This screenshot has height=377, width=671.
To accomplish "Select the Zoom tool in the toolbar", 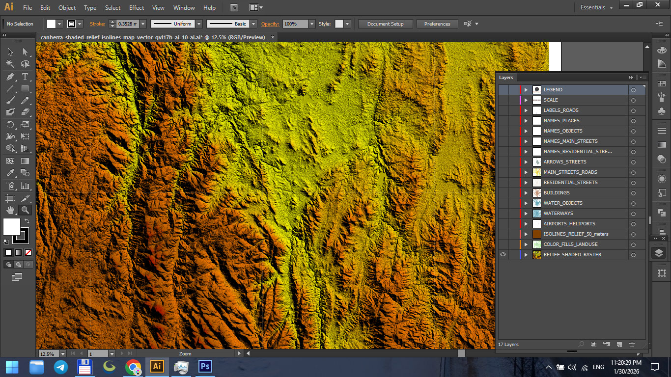I will [25, 210].
